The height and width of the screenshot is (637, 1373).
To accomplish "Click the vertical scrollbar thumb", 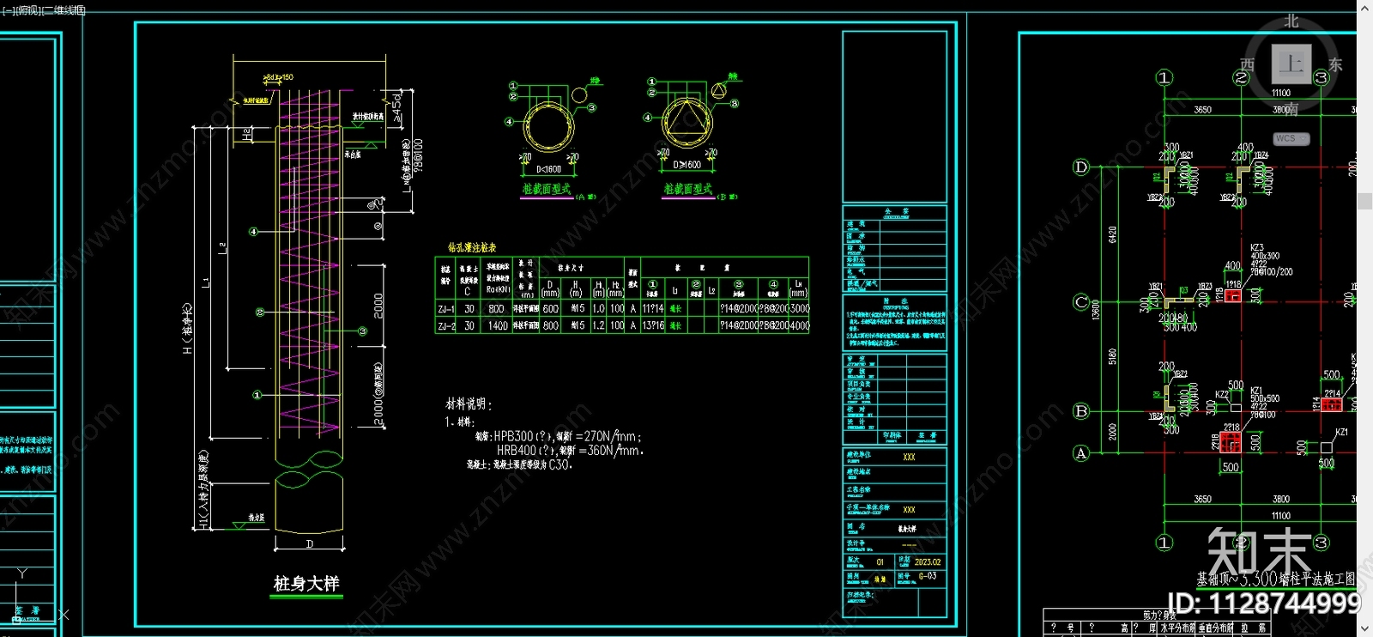I will pyautogui.click(x=1364, y=202).
